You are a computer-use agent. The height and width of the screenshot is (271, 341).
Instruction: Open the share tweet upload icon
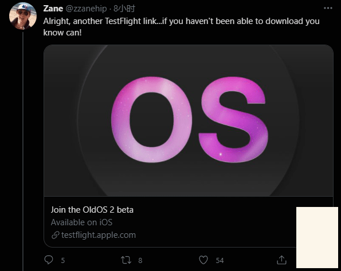[281, 260]
